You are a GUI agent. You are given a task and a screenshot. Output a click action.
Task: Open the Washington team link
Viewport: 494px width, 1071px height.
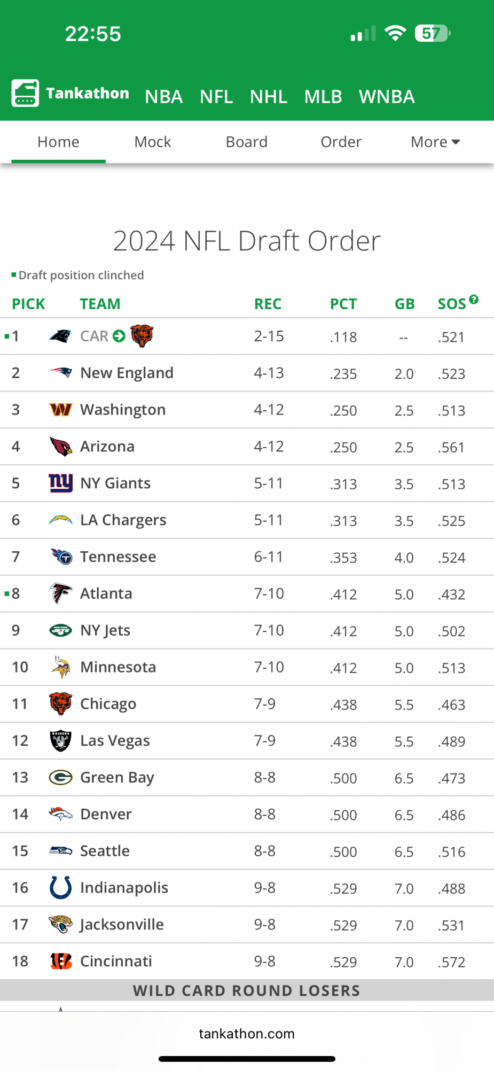click(123, 410)
